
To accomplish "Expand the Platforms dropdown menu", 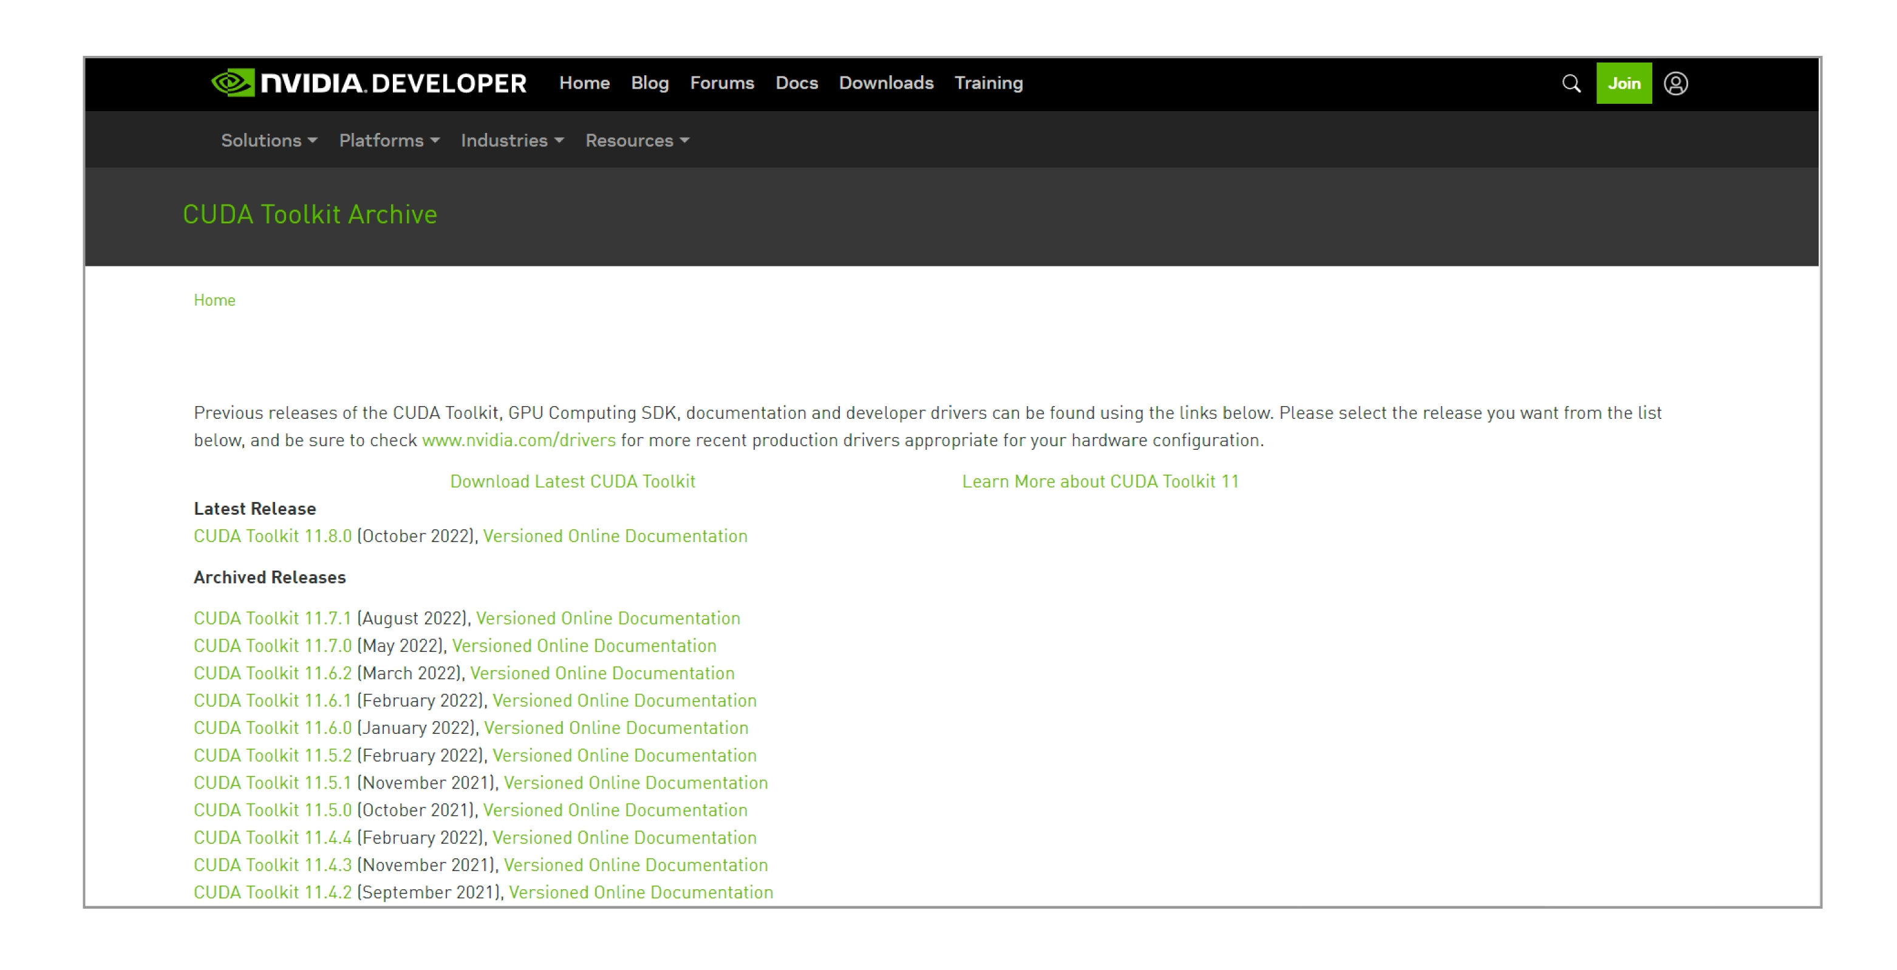I will point(389,141).
